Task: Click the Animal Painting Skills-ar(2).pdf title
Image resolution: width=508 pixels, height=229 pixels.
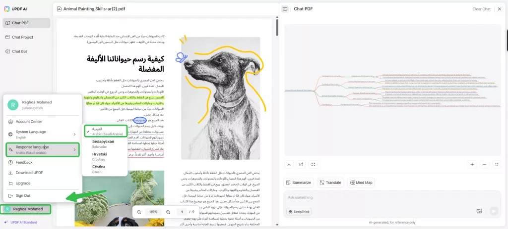Action: tap(94, 9)
